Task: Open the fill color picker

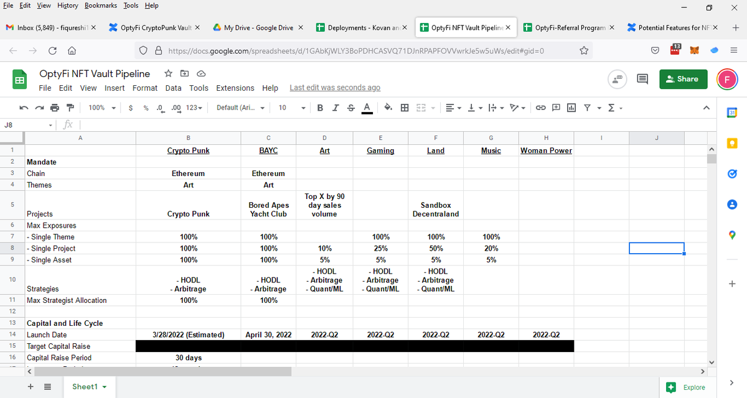Action: coord(388,108)
